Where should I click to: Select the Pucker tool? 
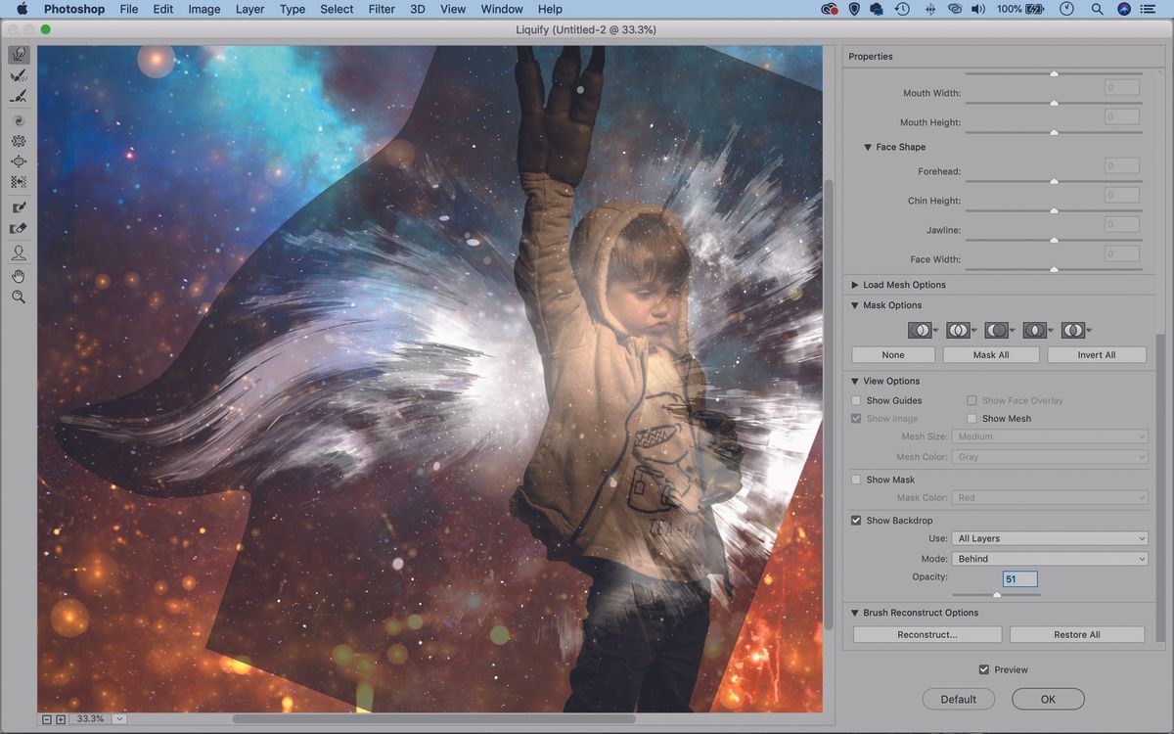19,140
